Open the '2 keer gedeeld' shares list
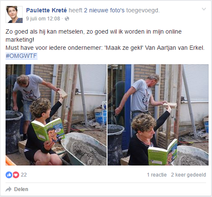 (189, 175)
